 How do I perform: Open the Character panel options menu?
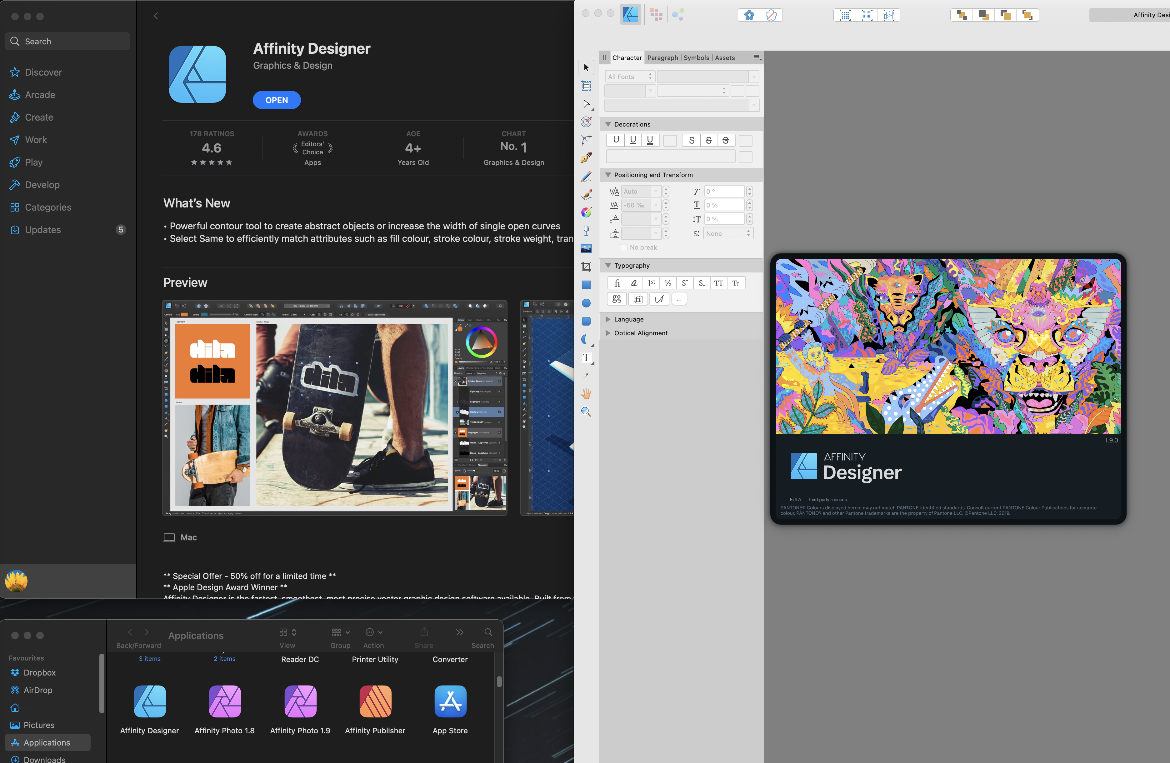(757, 57)
